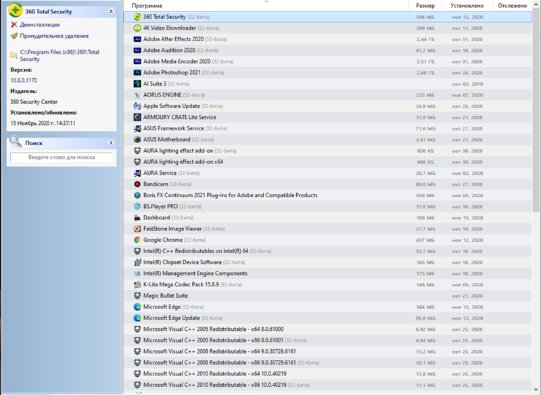Select the AURA lighting effect add-on x64 row
Viewport: 541px width, 395px height.
(327, 162)
